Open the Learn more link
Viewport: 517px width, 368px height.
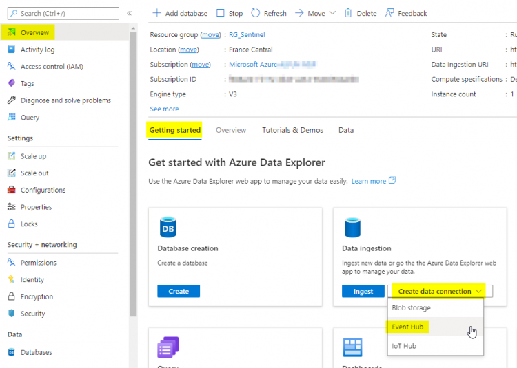pyautogui.click(x=369, y=181)
